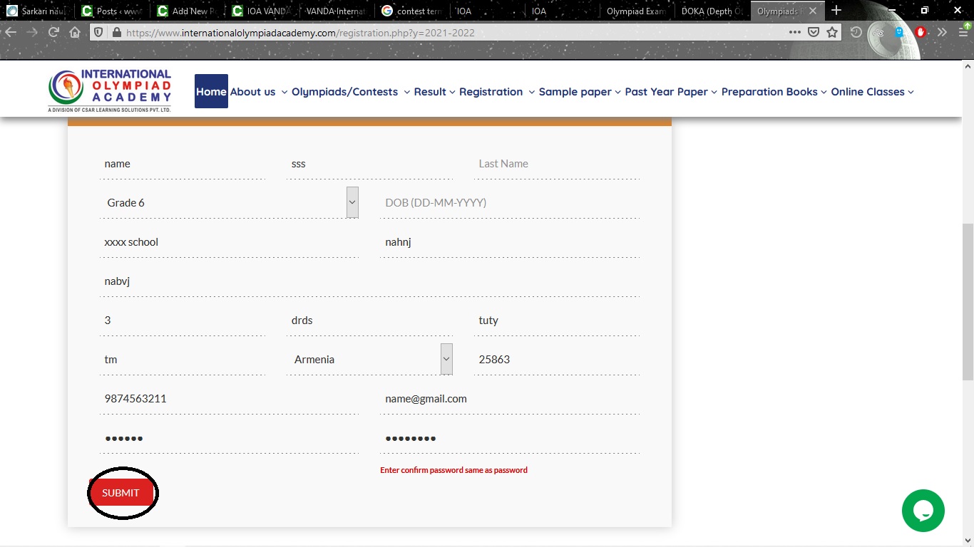Bookmark this page with star icon
This screenshot has width=974, height=547.
click(x=832, y=32)
